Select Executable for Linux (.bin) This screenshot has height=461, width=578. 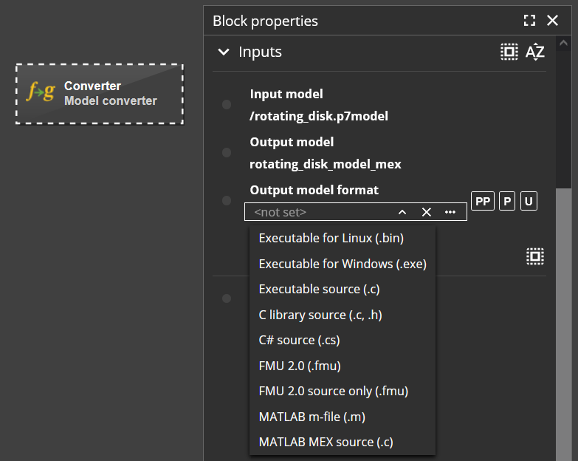pos(331,239)
